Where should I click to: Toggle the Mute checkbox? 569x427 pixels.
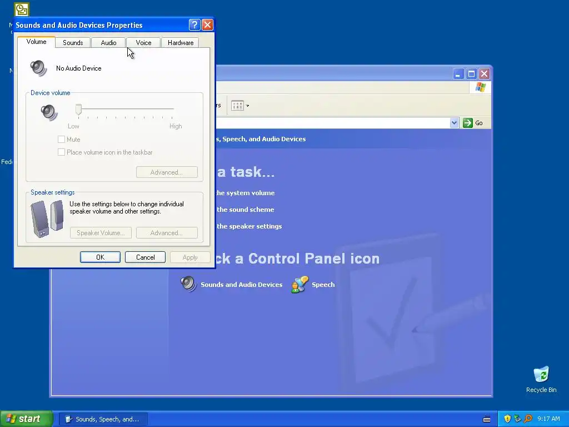pos(61,139)
